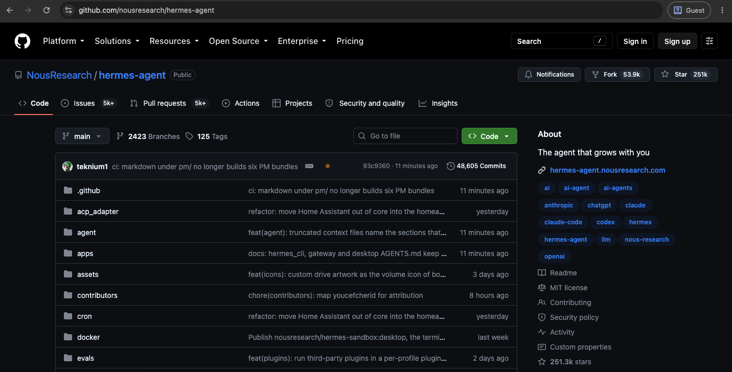The width and height of the screenshot is (732, 372).
Task: Expand the Open Source menu
Action: click(238, 41)
